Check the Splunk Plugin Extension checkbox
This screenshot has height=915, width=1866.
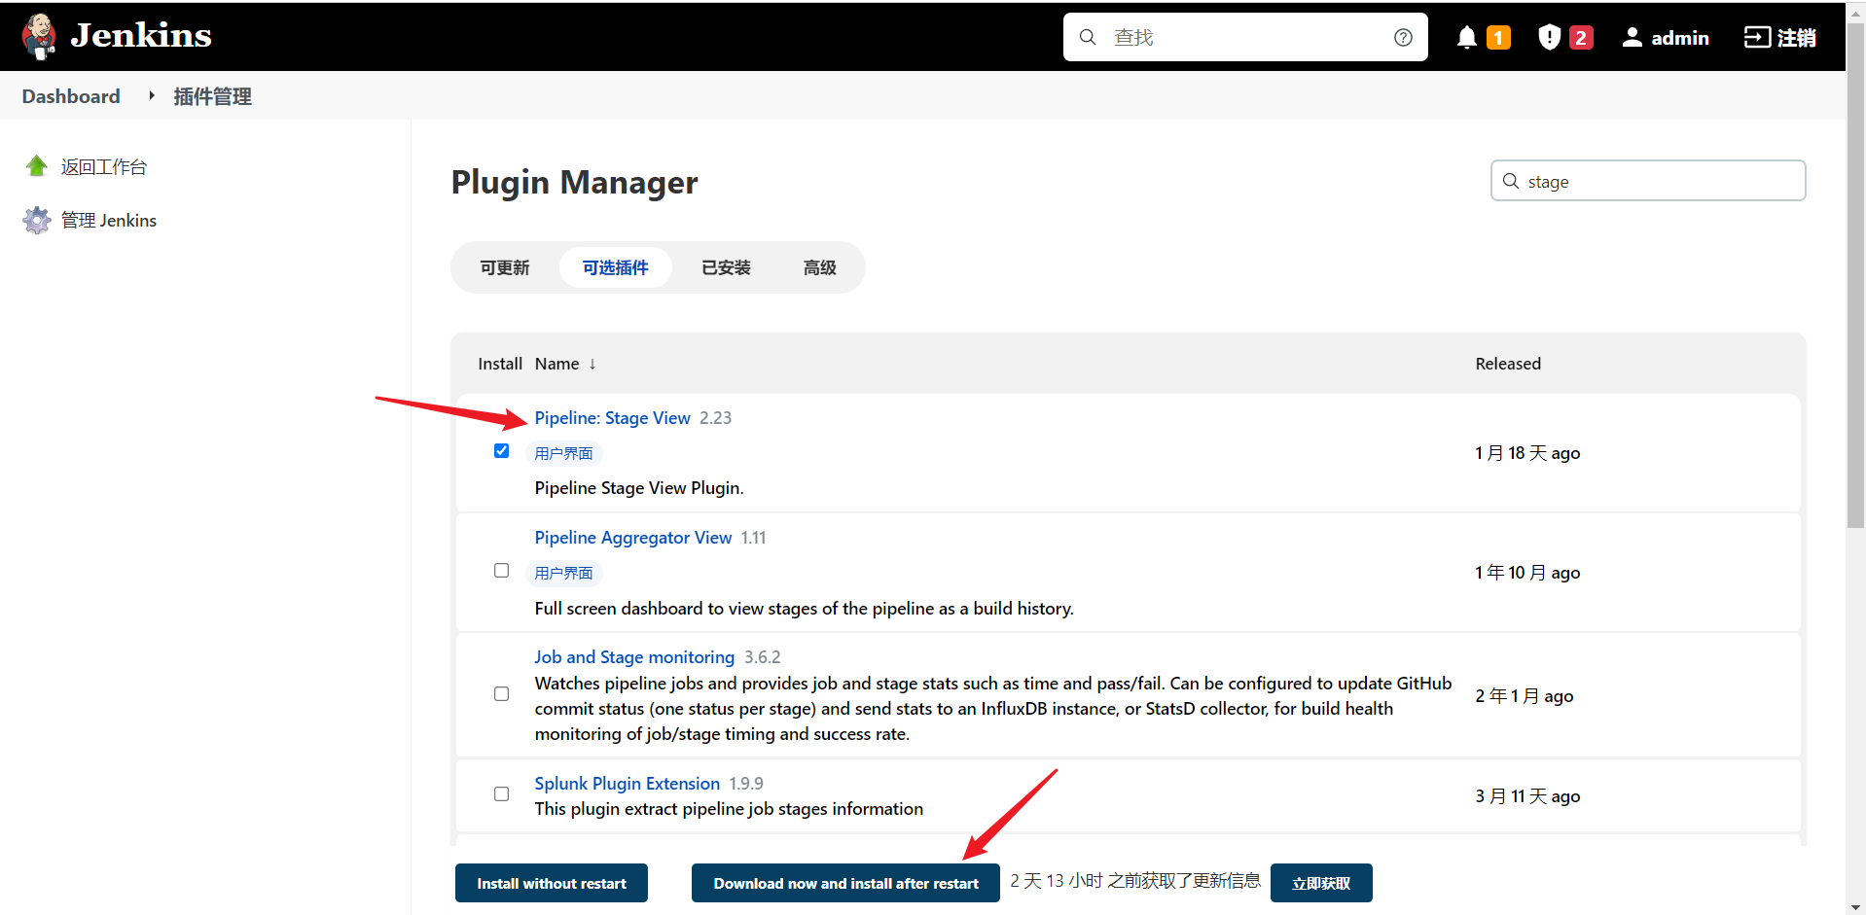click(x=501, y=793)
